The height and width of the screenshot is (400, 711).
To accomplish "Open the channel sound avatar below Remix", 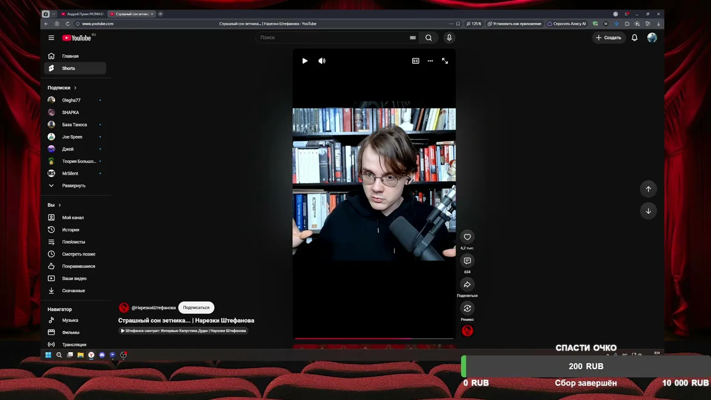I will click(x=467, y=331).
